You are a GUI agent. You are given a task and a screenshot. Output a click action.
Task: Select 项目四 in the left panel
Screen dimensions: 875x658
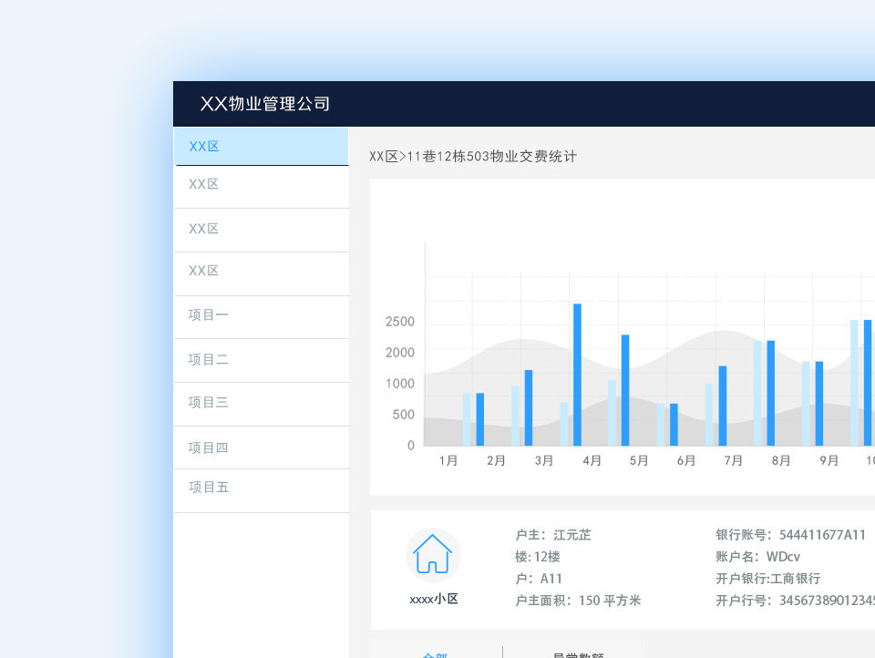tap(208, 447)
